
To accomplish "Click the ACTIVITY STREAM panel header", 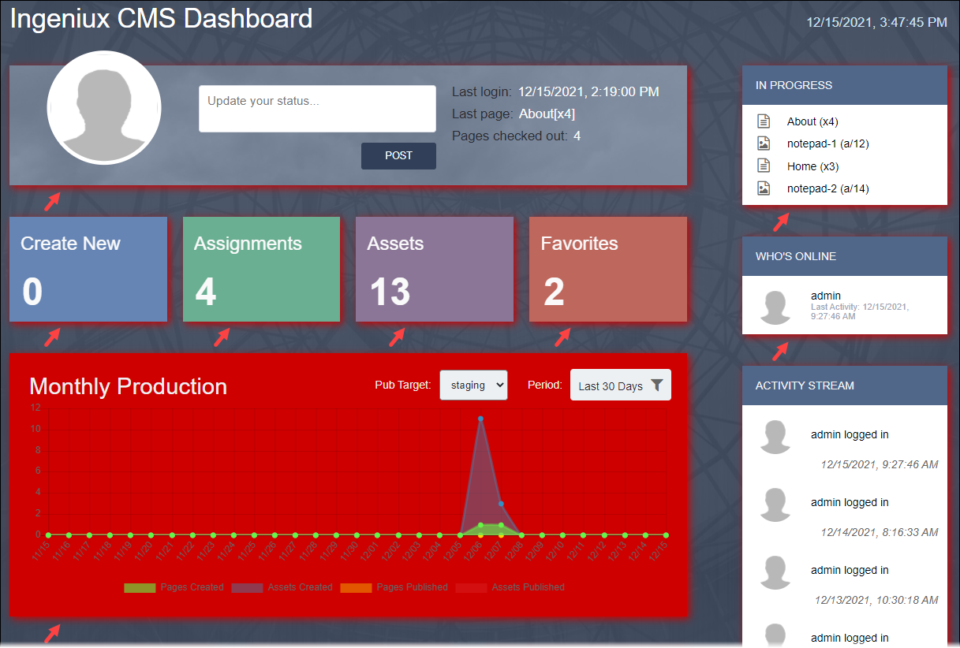I will pos(845,385).
